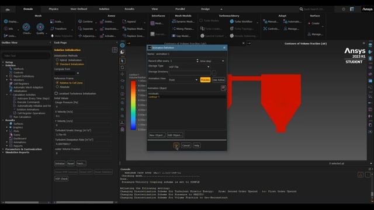Click Activate zones tool
This screenshot has width=374, height=210.
108,36
